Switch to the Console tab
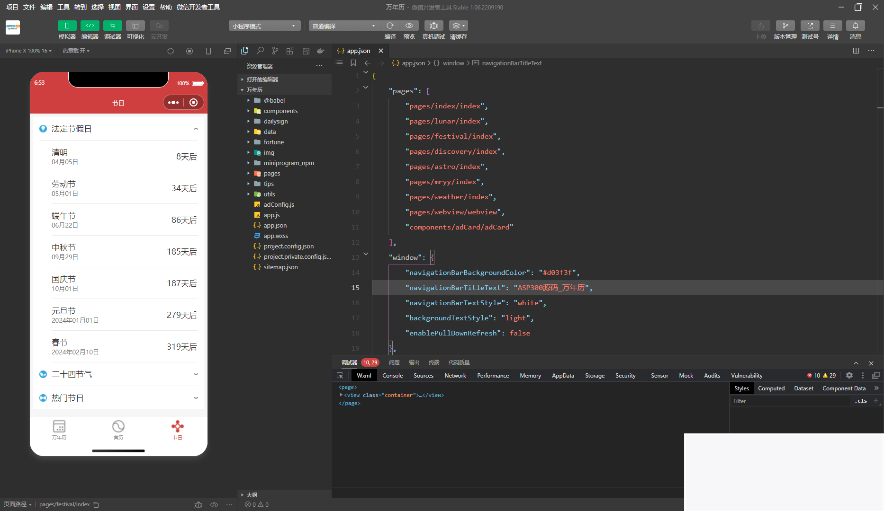 pyautogui.click(x=392, y=376)
